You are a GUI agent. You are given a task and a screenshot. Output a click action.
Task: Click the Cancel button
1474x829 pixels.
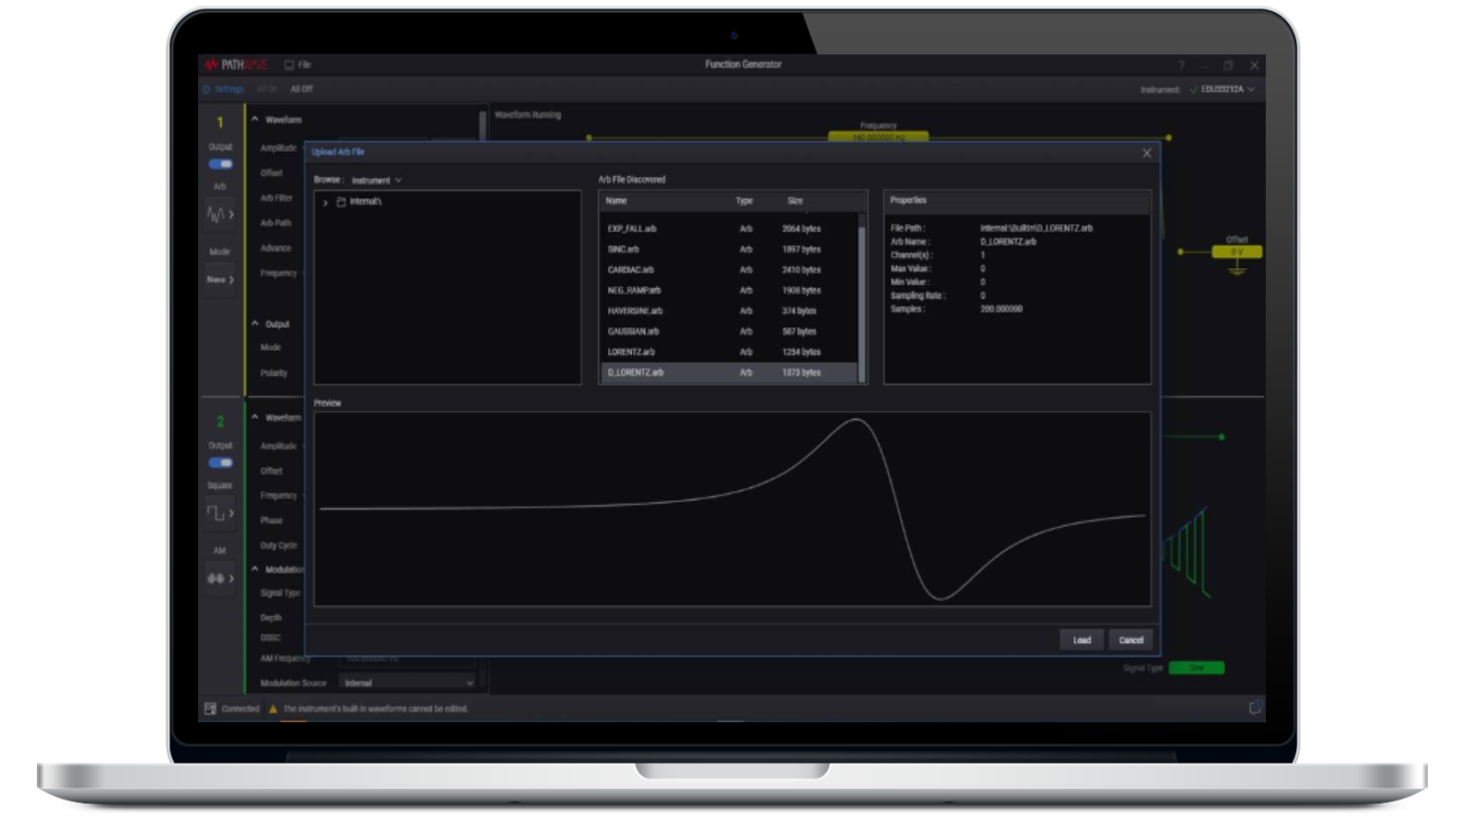[1130, 640]
